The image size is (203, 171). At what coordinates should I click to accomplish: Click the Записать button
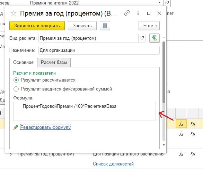click(82, 26)
